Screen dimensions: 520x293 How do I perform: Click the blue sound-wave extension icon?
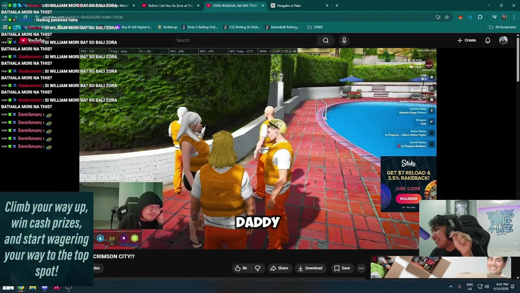pyautogui.click(x=470, y=17)
